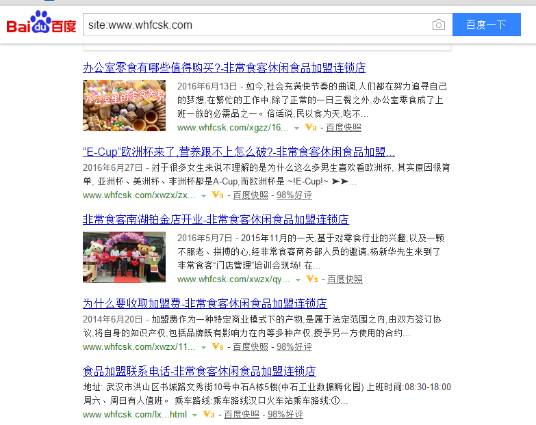Open 百度快照 for the E-Cup result
This screenshot has width=536, height=425.
(251, 195)
